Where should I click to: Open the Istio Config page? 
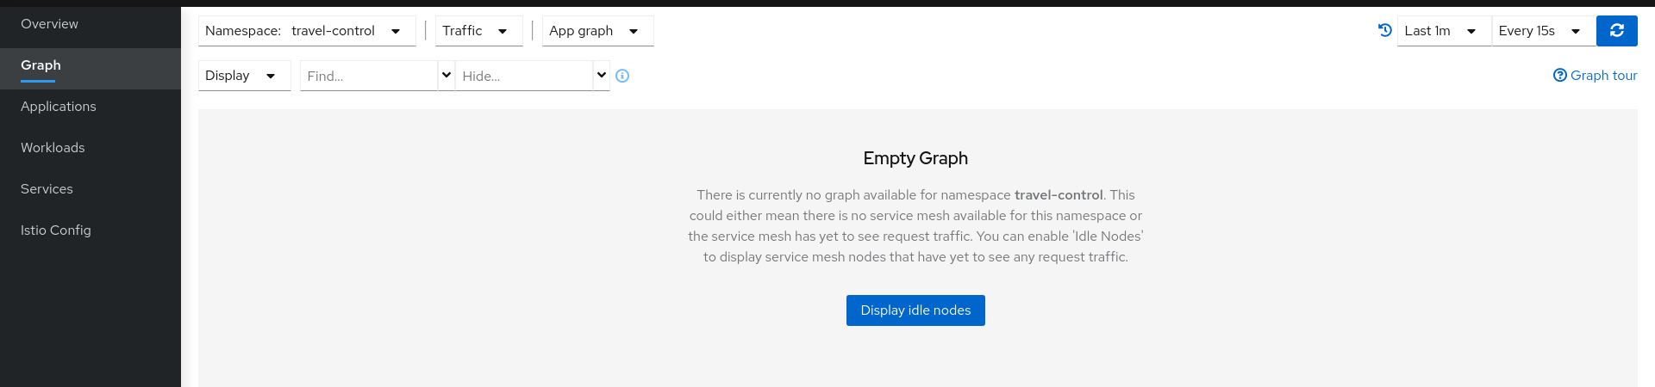click(x=56, y=230)
